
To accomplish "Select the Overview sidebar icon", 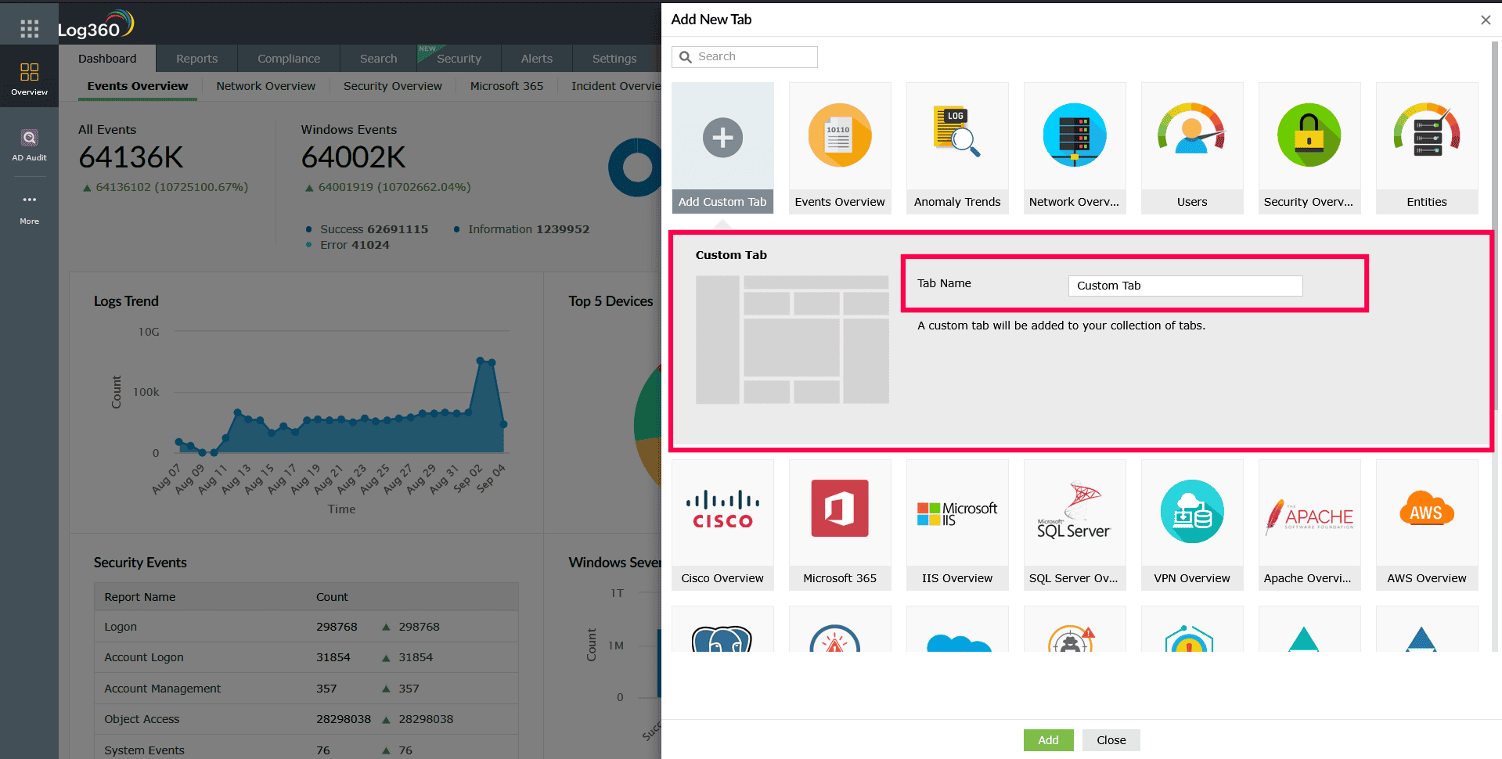I will tap(29, 79).
